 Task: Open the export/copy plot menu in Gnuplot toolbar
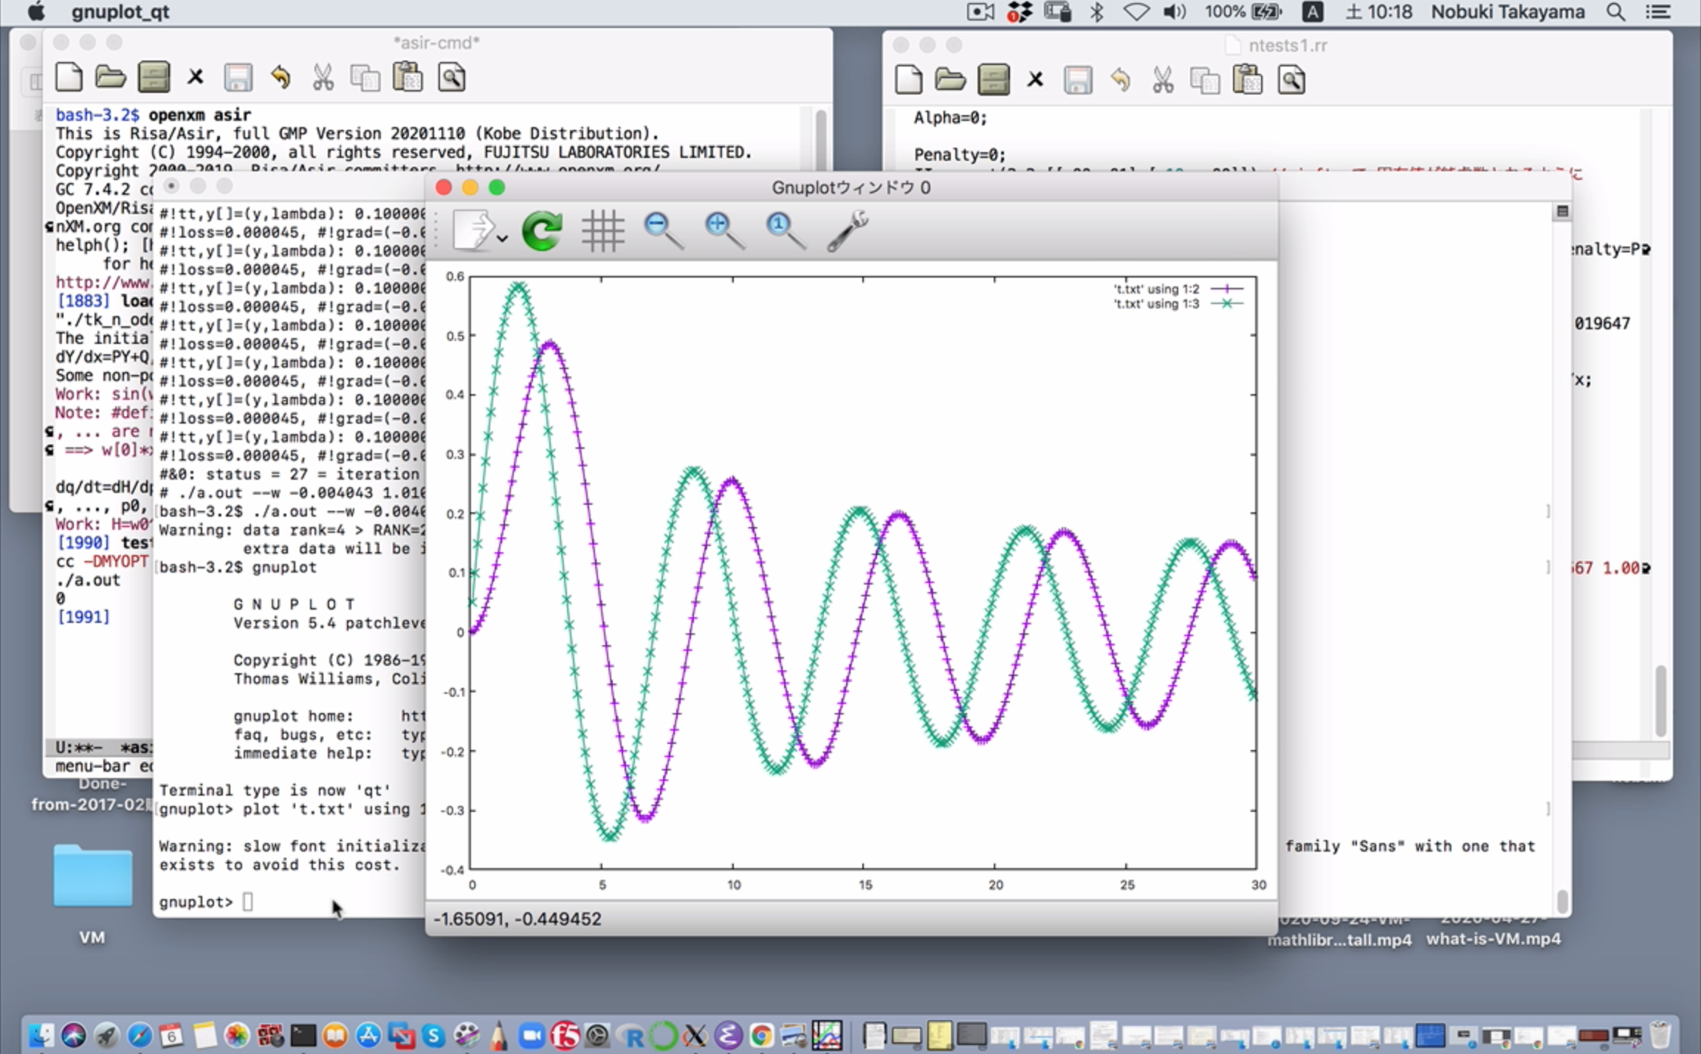(479, 230)
